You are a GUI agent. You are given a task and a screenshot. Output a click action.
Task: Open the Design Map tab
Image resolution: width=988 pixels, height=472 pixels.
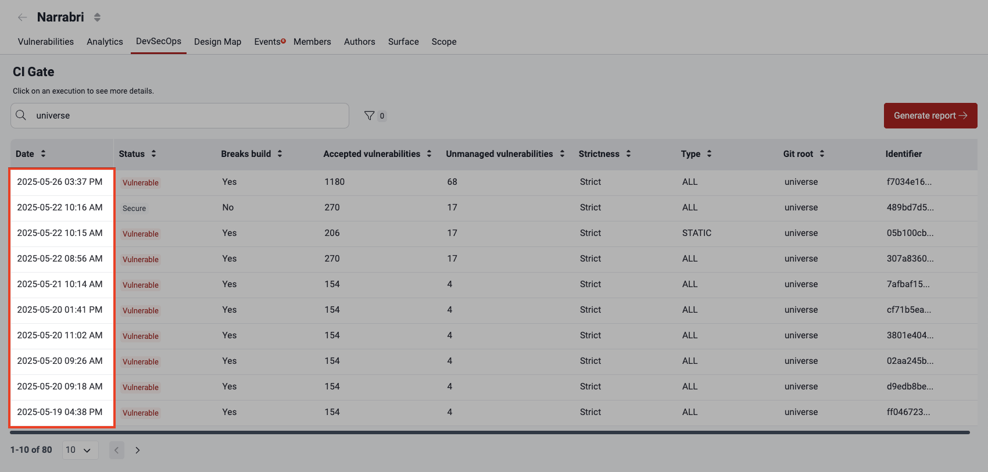(217, 42)
